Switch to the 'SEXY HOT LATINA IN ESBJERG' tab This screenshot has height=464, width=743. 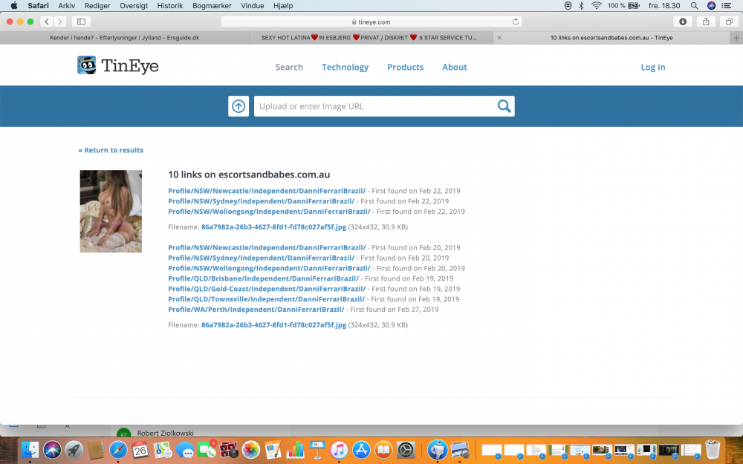pos(371,38)
